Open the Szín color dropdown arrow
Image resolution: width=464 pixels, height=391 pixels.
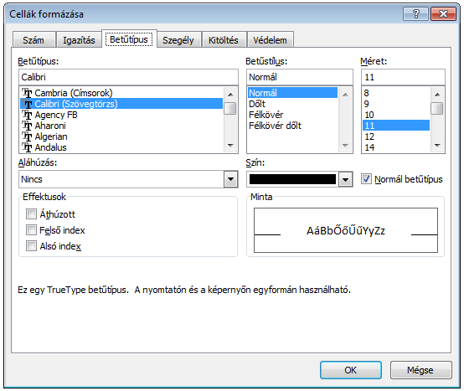345,179
